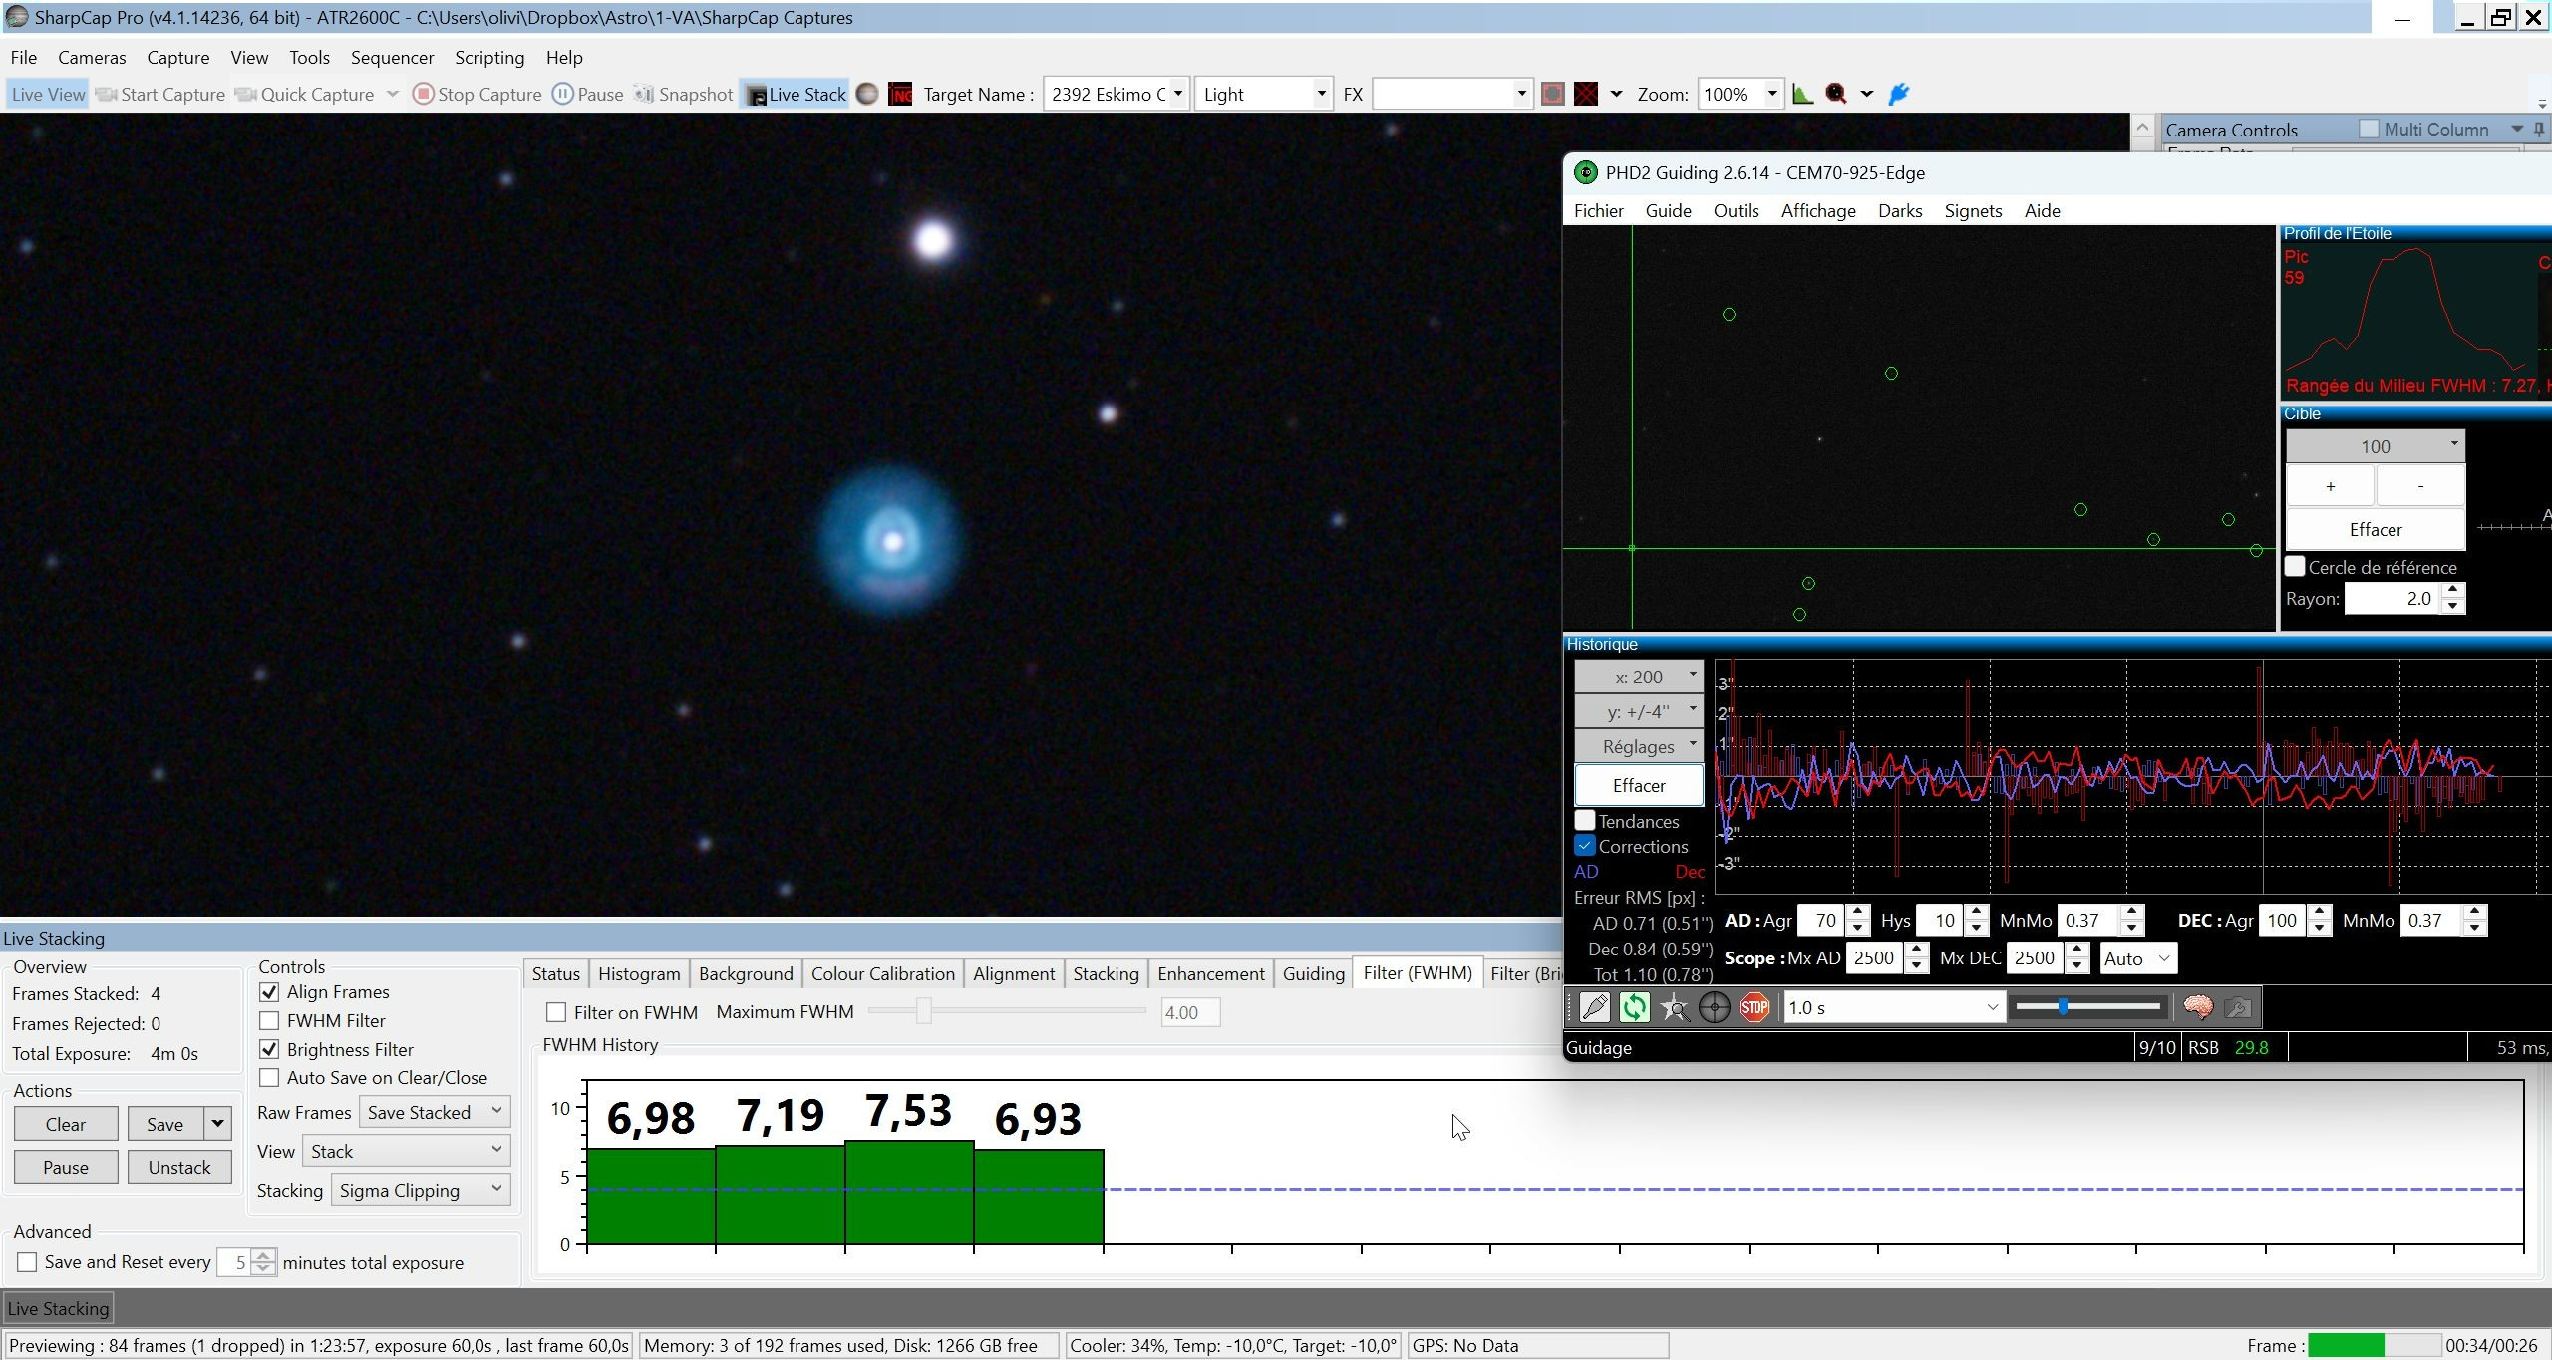Click the Rayon value input field
2552x1360 pixels.
(x=2394, y=599)
